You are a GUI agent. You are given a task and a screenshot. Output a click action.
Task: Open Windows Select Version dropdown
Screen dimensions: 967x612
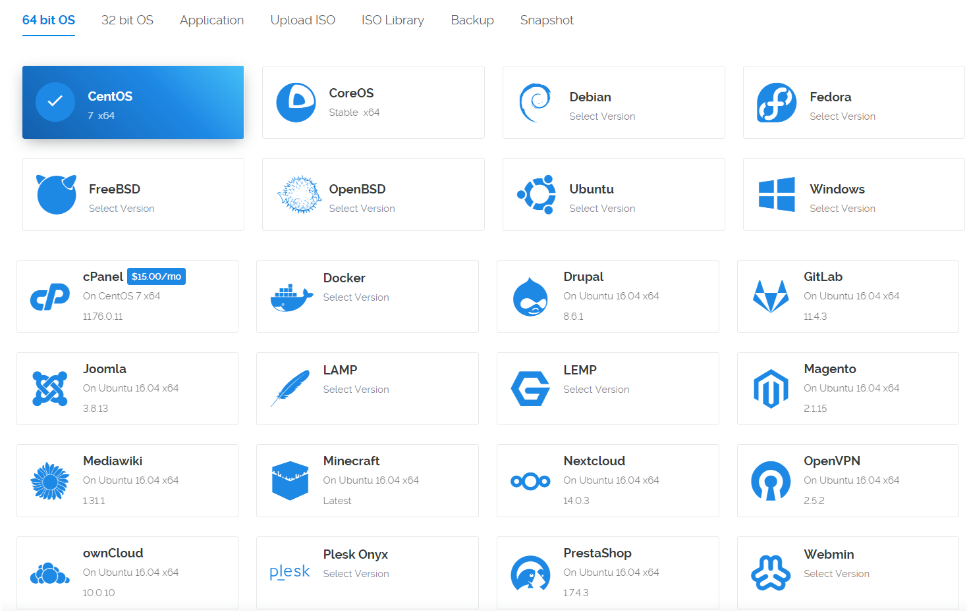[x=843, y=209]
